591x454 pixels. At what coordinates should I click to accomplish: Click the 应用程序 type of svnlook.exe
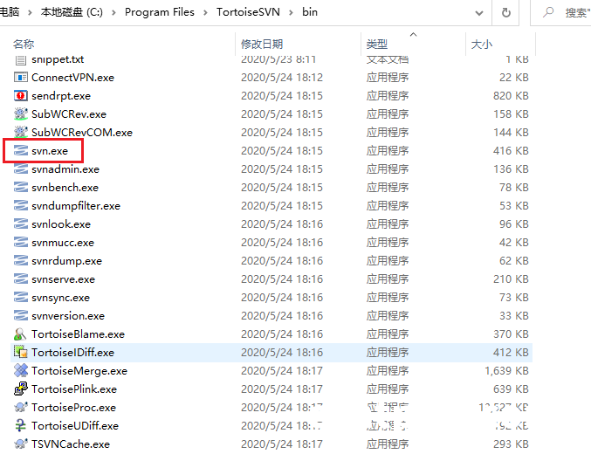pyautogui.click(x=388, y=224)
